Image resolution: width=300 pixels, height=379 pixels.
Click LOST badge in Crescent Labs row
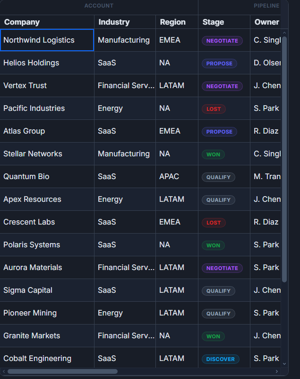[x=214, y=223]
